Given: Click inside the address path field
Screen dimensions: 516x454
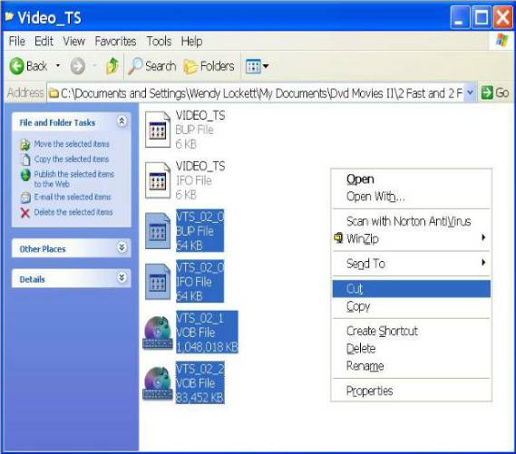Looking at the screenshot, I should coord(257,93).
